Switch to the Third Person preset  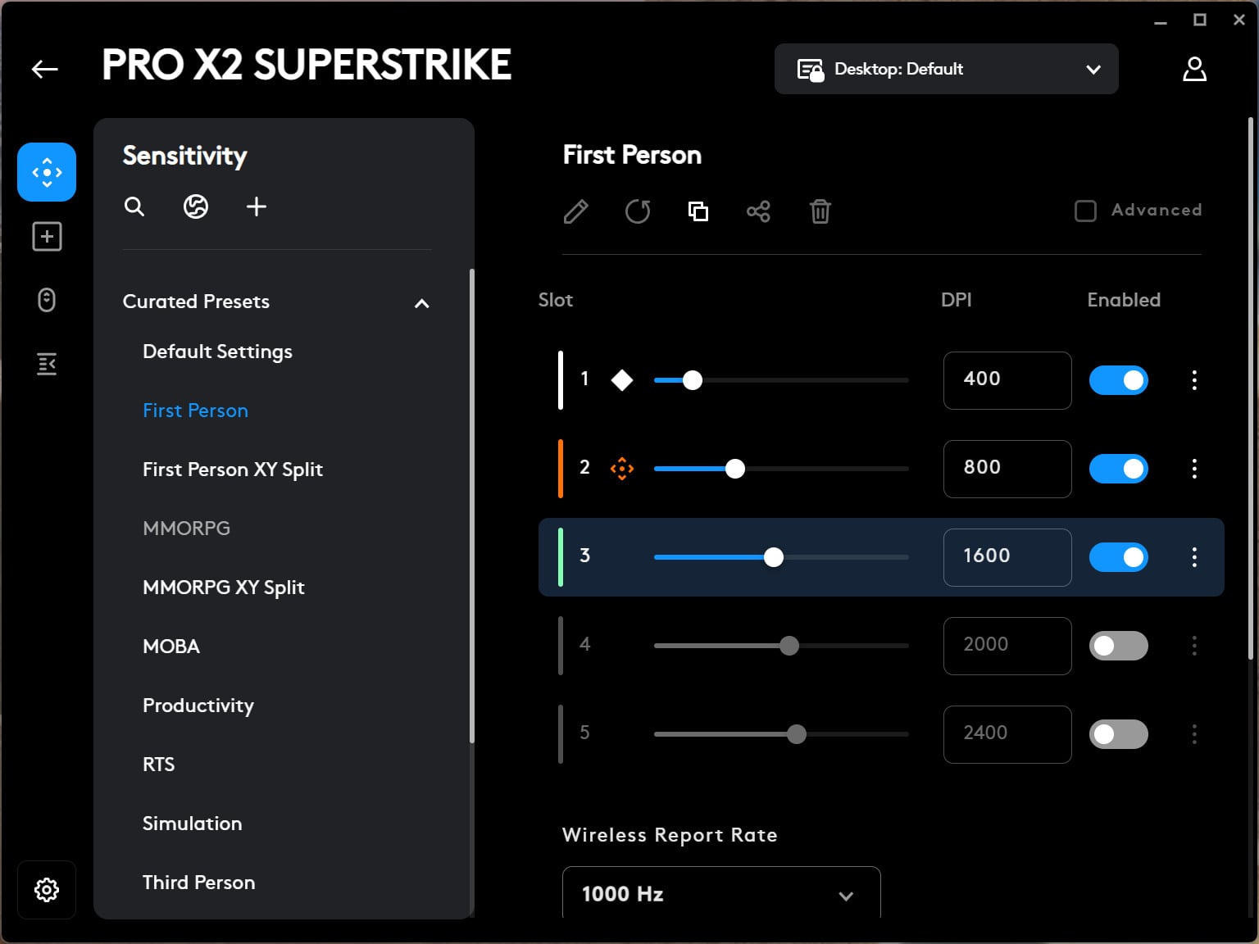[198, 883]
